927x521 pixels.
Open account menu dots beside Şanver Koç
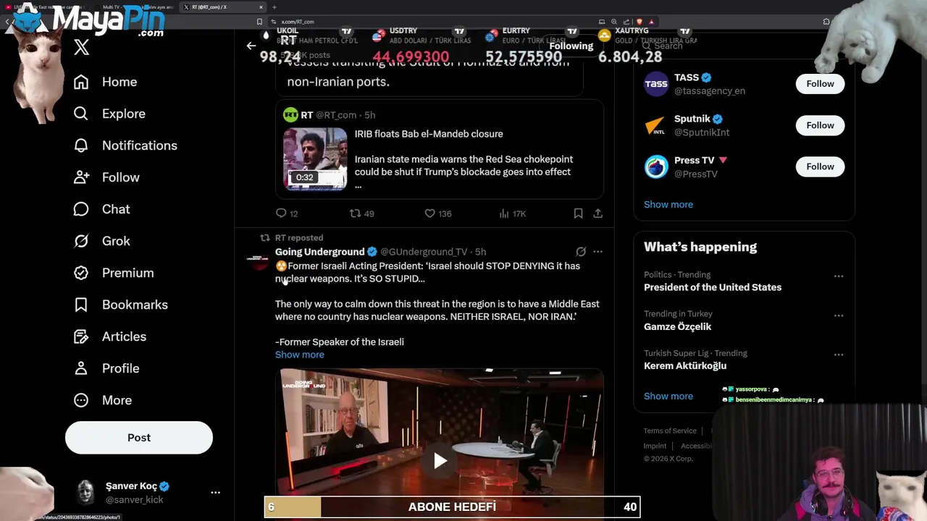[x=215, y=492]
